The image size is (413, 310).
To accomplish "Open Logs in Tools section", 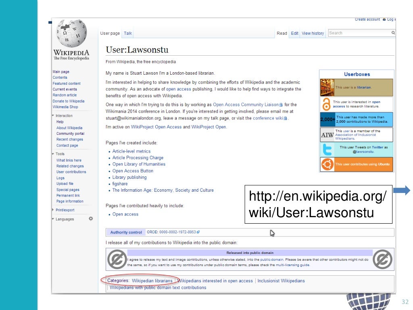I will 60,178.
